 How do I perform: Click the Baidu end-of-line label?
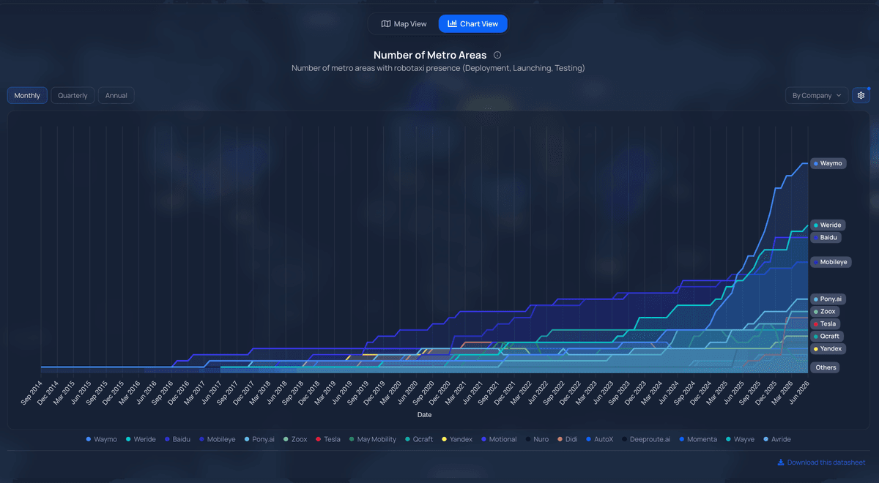point(826,238)
